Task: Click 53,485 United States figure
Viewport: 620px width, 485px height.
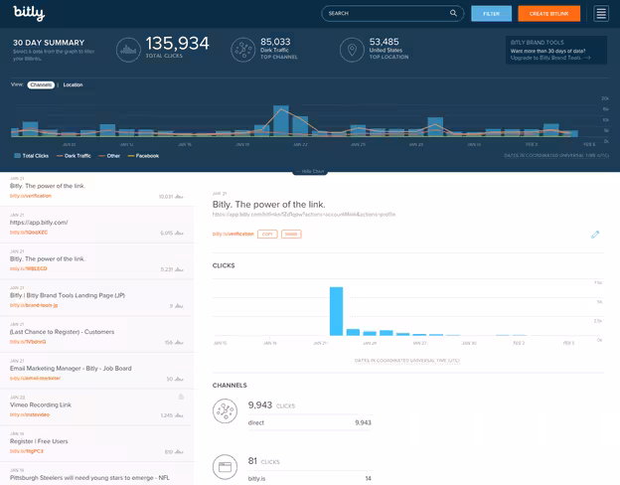Action: pos(384,42)
